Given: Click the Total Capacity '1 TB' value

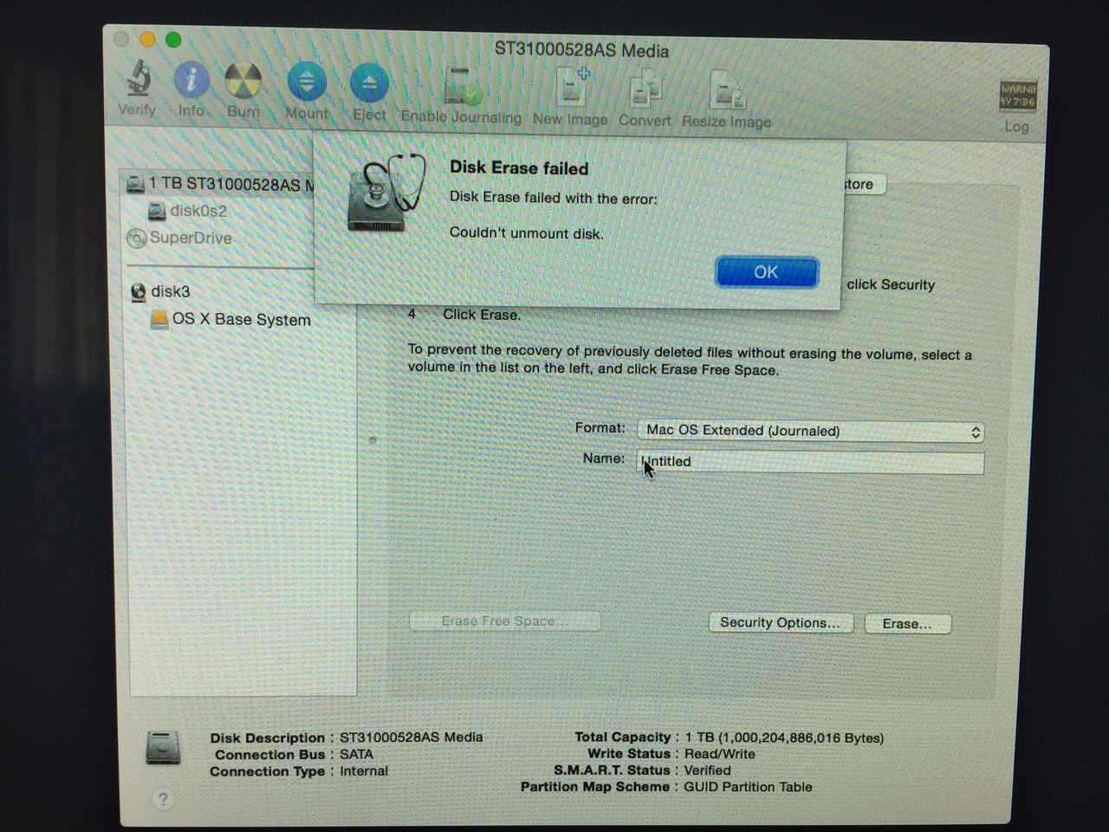Looking at the screenshot, I should pyautogui.click(x=784, y=738).
